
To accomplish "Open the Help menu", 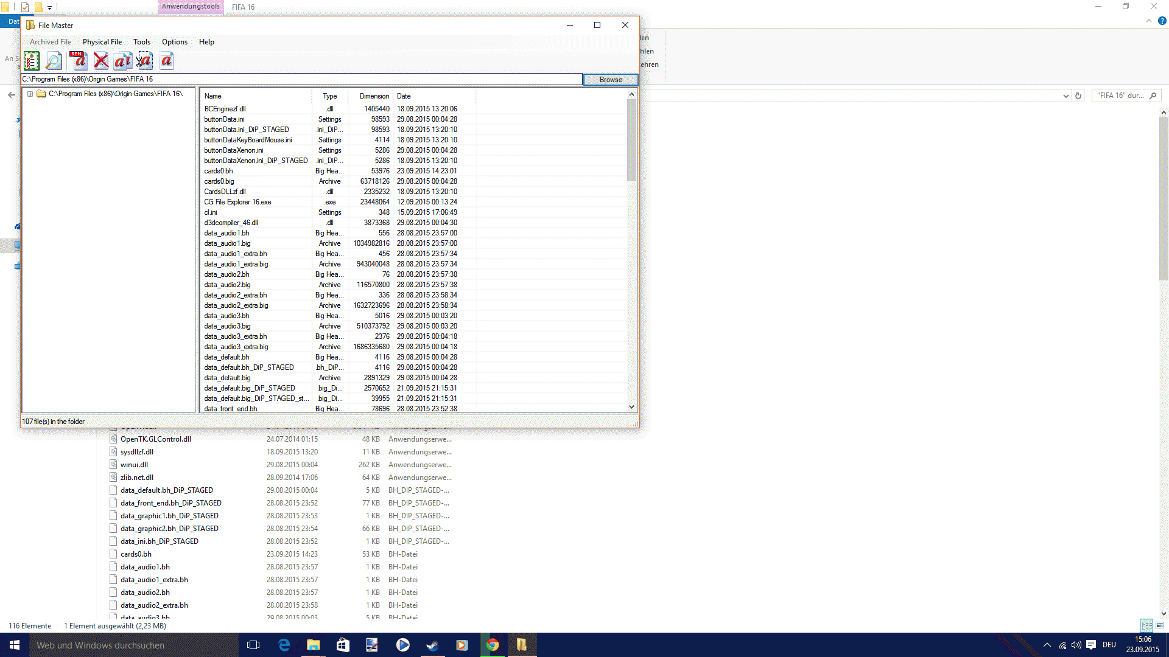I will click(x=206, y=42).
